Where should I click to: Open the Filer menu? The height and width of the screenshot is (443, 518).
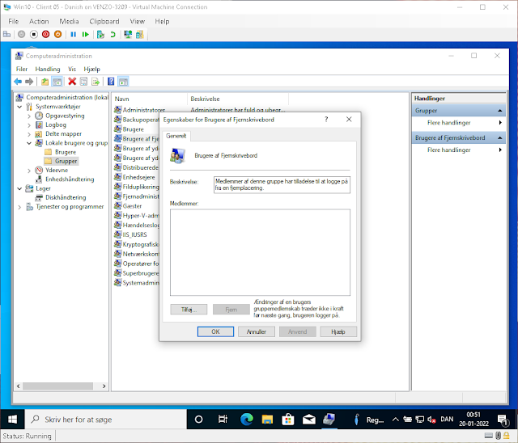pos(22,69)
